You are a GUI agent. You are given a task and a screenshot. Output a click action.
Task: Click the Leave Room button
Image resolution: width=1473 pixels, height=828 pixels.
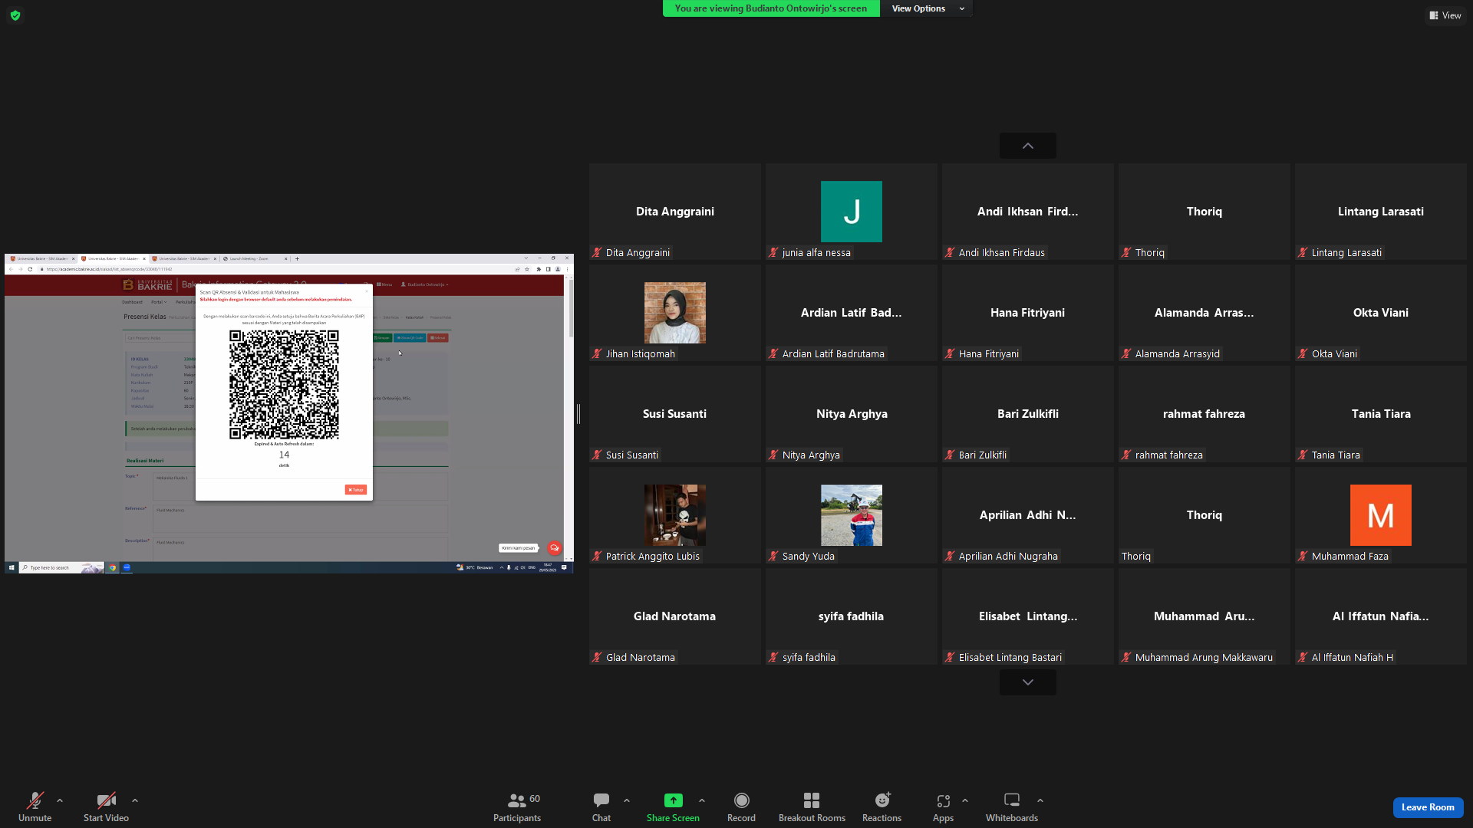tap(1428, 807)
